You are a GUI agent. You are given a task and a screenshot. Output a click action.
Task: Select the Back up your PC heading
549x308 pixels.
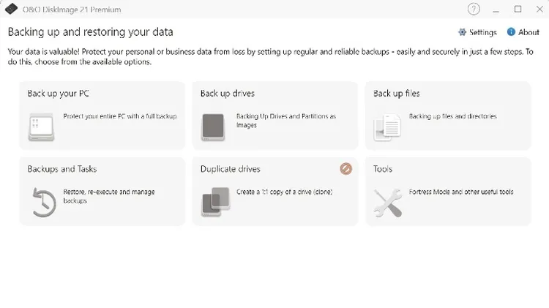point(58,94)
